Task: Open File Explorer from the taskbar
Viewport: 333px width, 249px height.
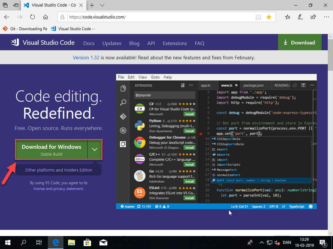Action: [x=71, y=243]
